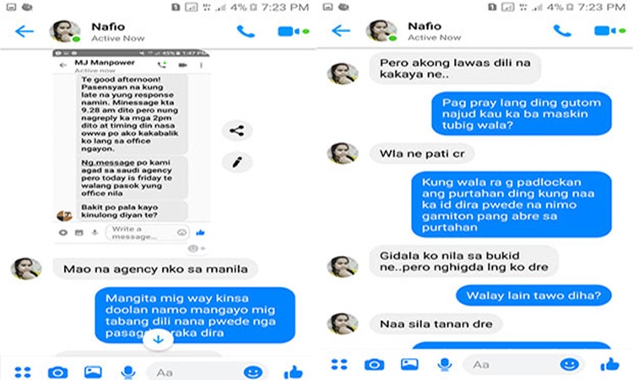633x380 pixels.
Task: Open emoji picker in left message field
Action: 253,372
